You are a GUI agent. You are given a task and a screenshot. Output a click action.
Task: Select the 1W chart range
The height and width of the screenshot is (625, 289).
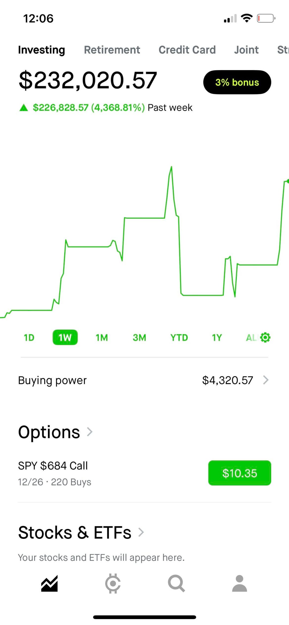65,338
